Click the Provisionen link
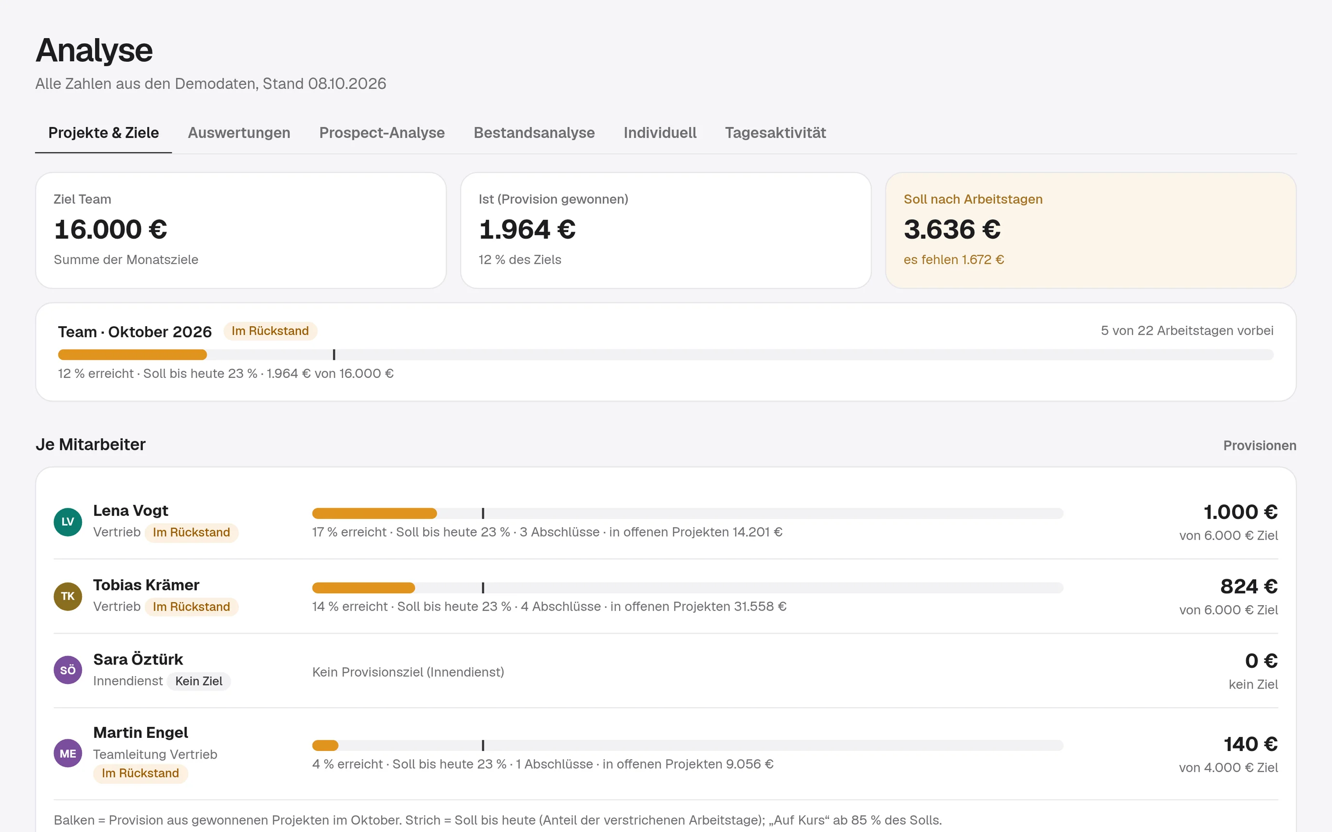Image resolution: width=1332 pixels, height=832 pixels. click(x=1260, y=445)
